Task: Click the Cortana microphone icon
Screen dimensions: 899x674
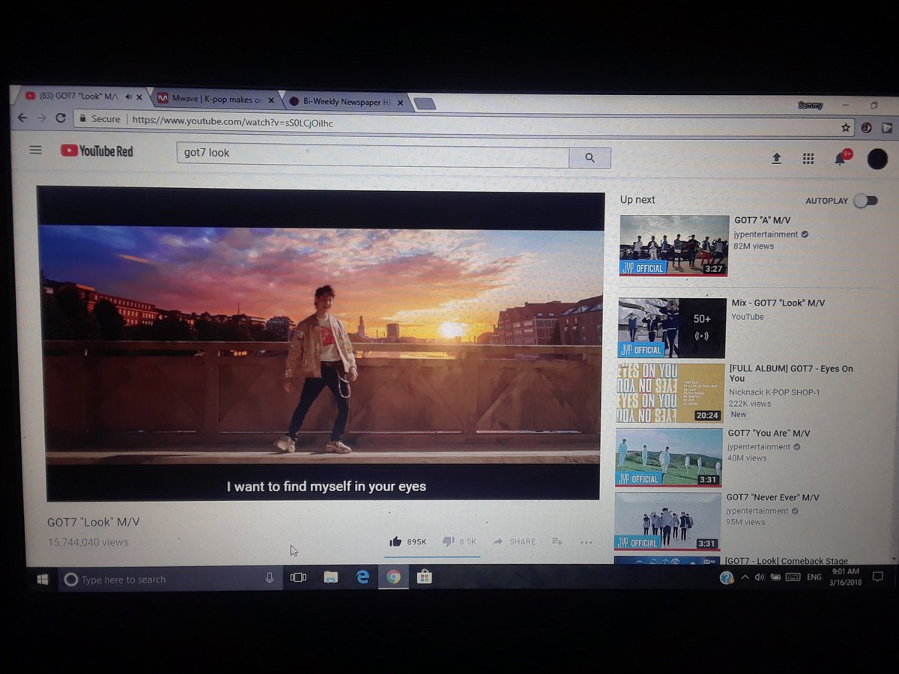Action: click(270, 578)
